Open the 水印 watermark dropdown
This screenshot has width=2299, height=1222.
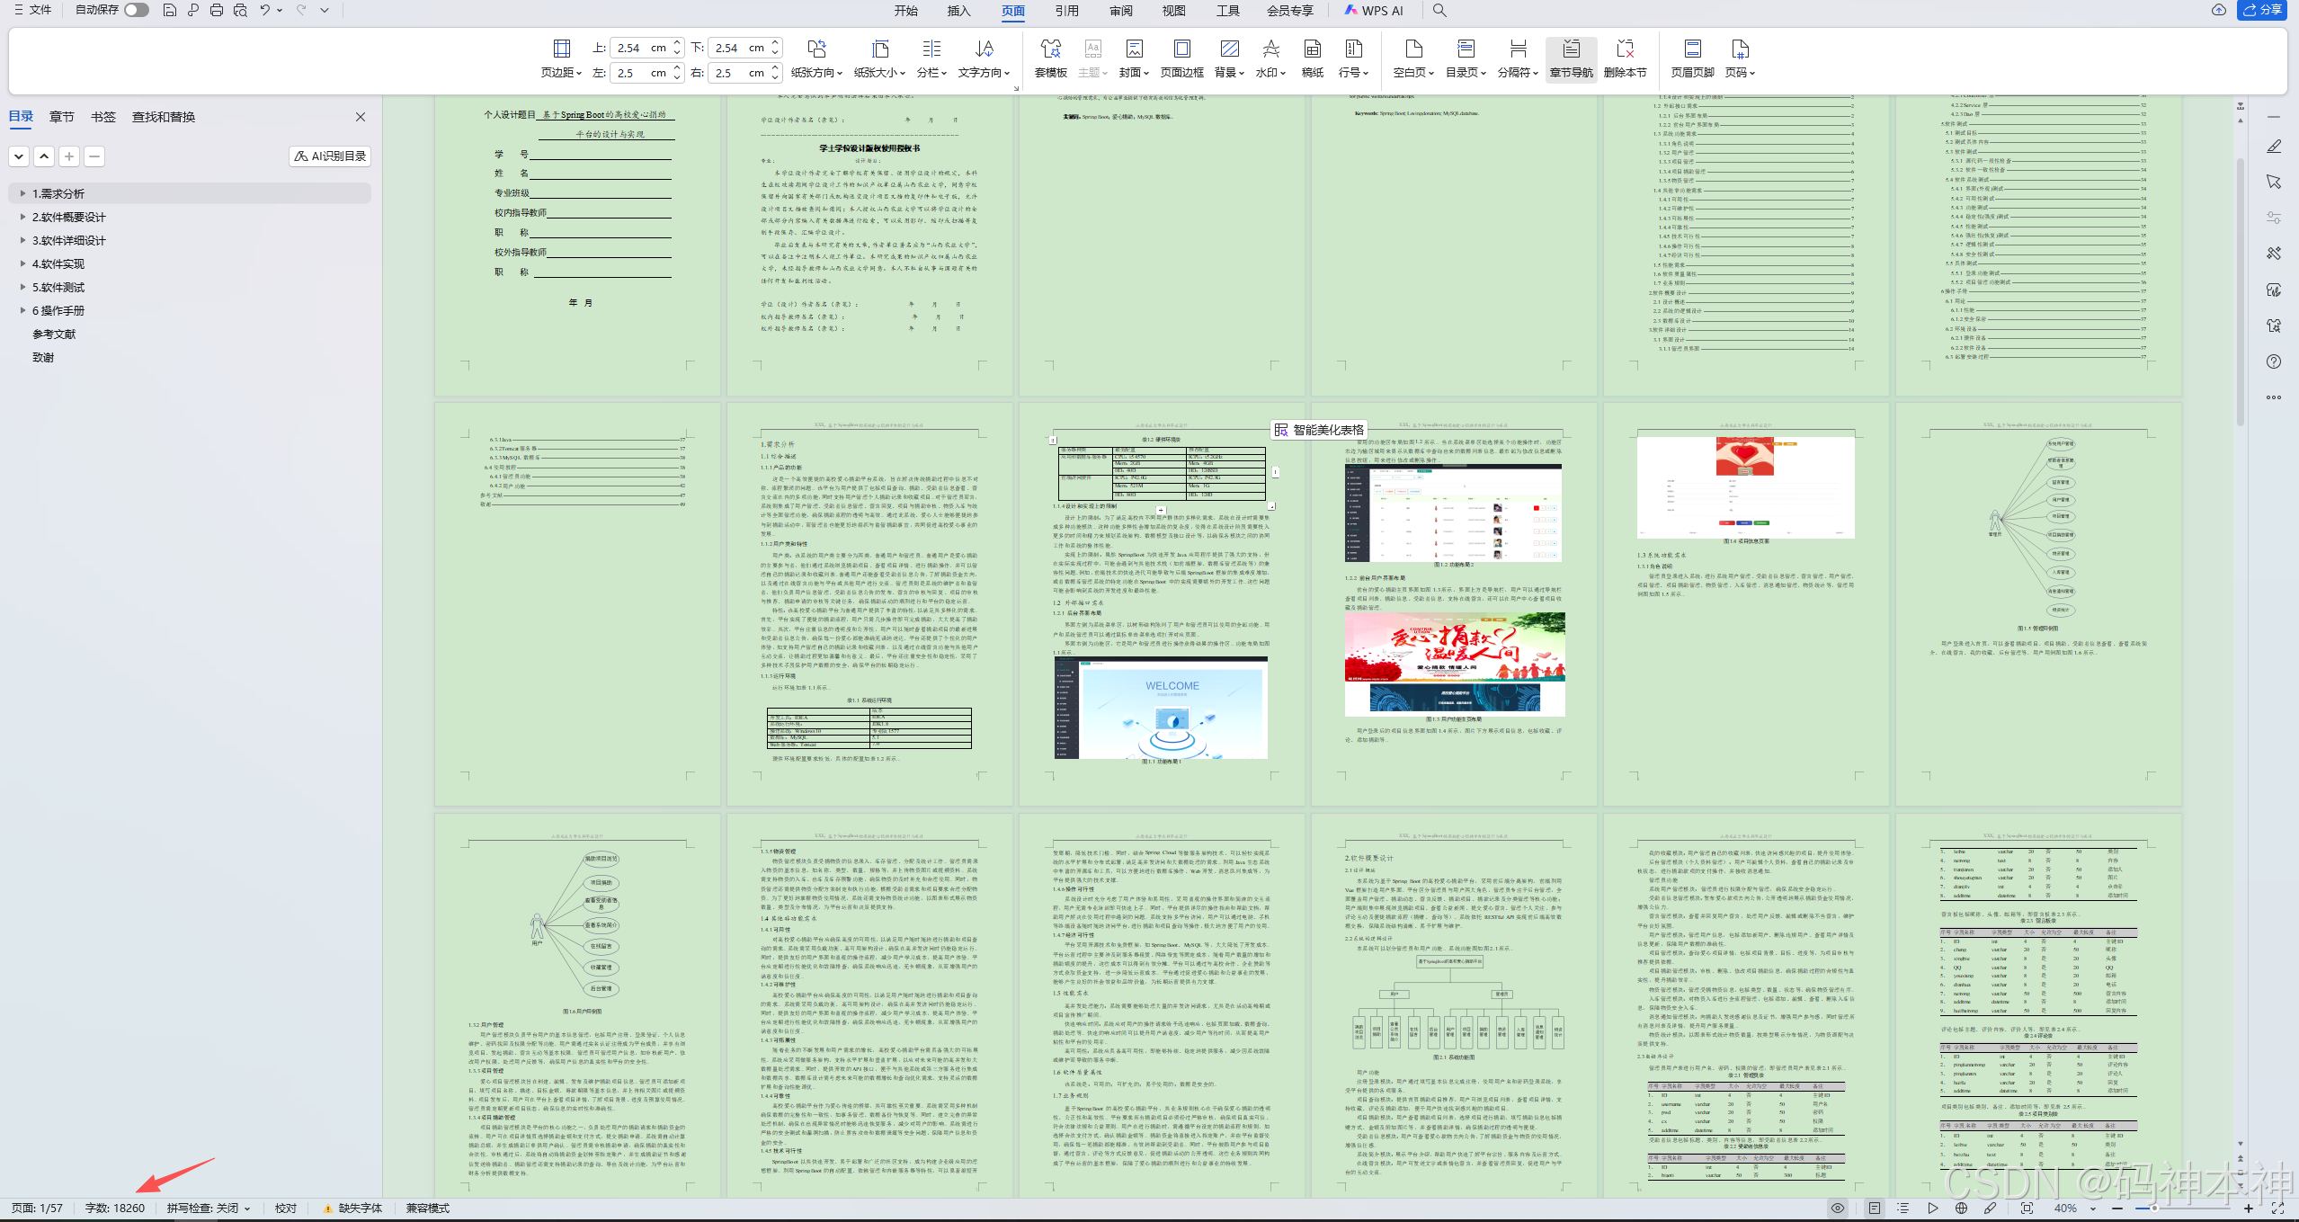pyautogui.click(x=1270, y=72)
